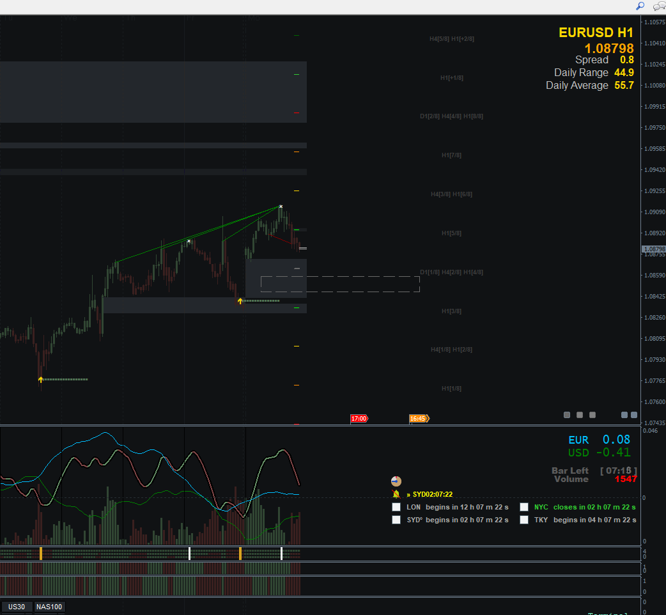Select the last white marker in the signal strip
Image resolution: width=666 pixels, height=615 pixels.
pyautogui.click(x=282, y=554)
